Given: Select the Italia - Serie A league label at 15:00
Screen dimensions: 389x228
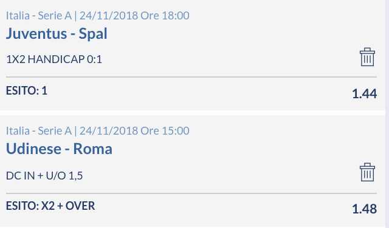Looking at the screenshot, I should 39,131.
